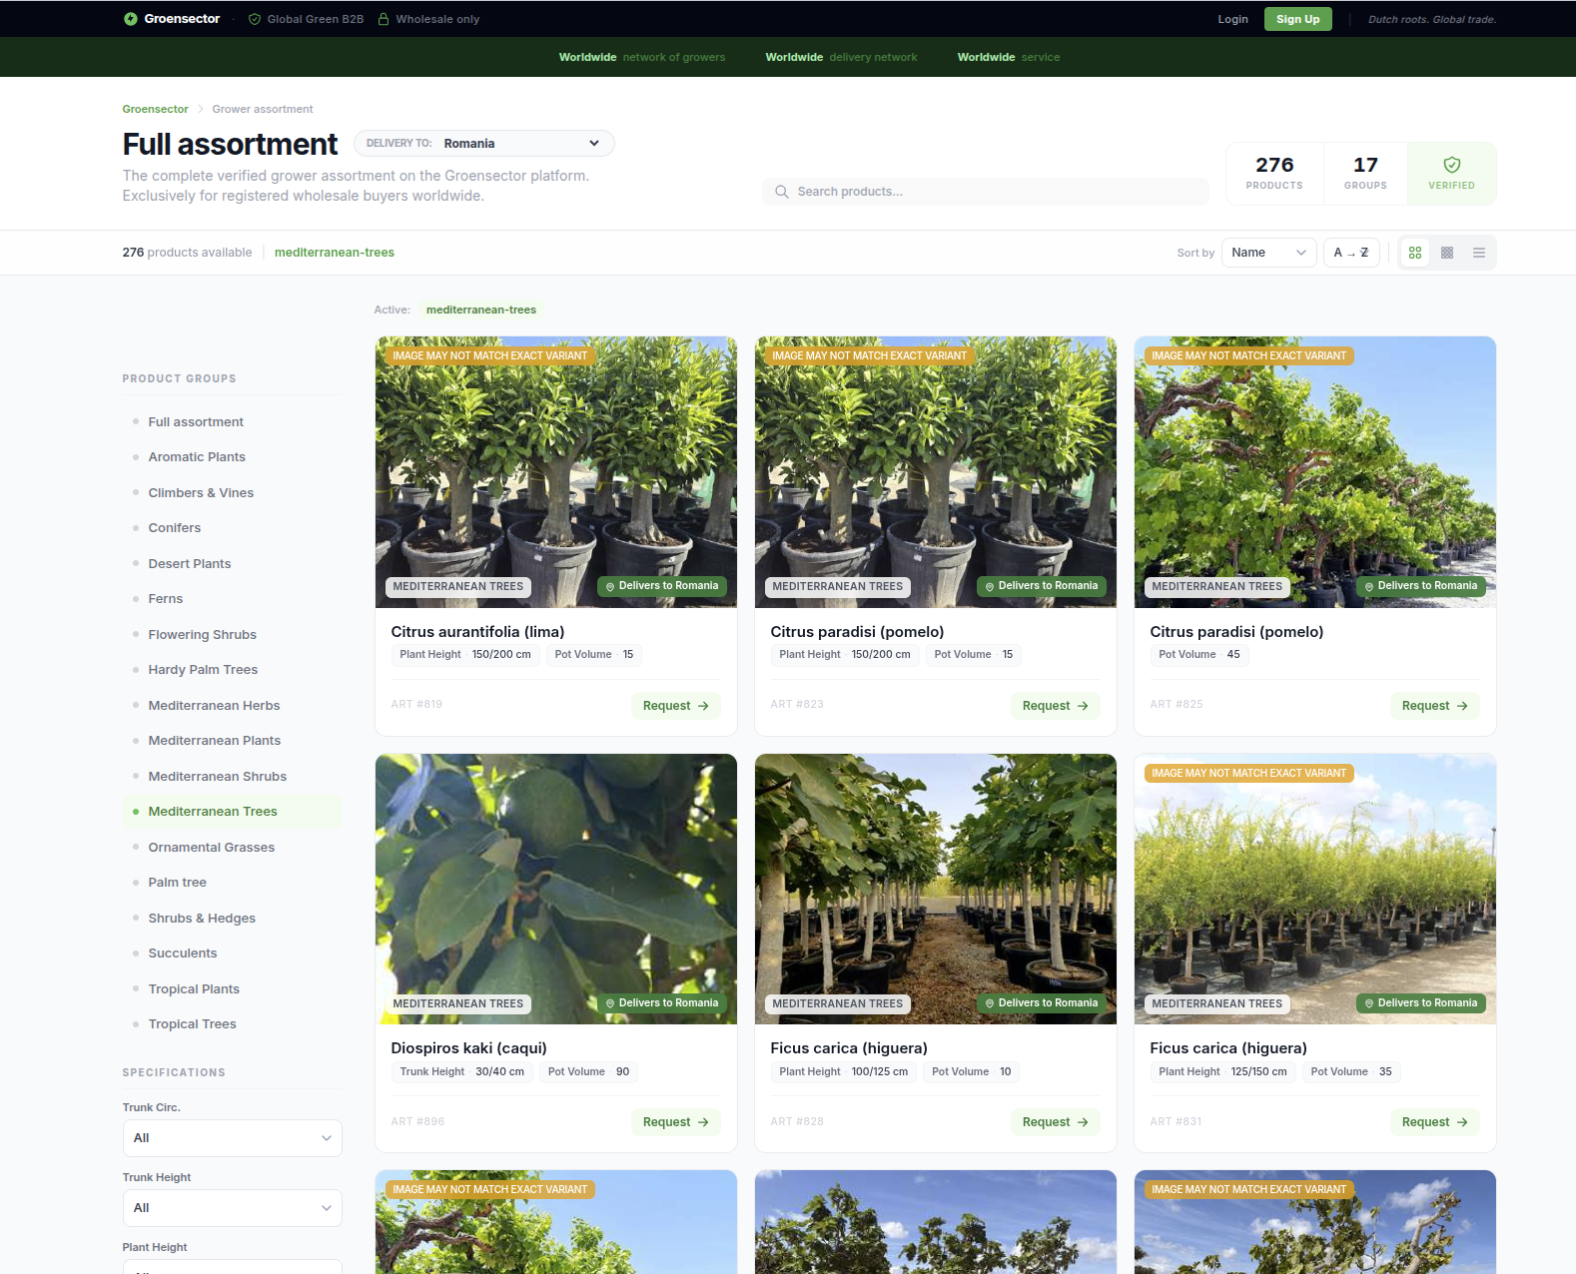Click the Global Green B2B shield icon
1576x1274 pixels.
255,19
